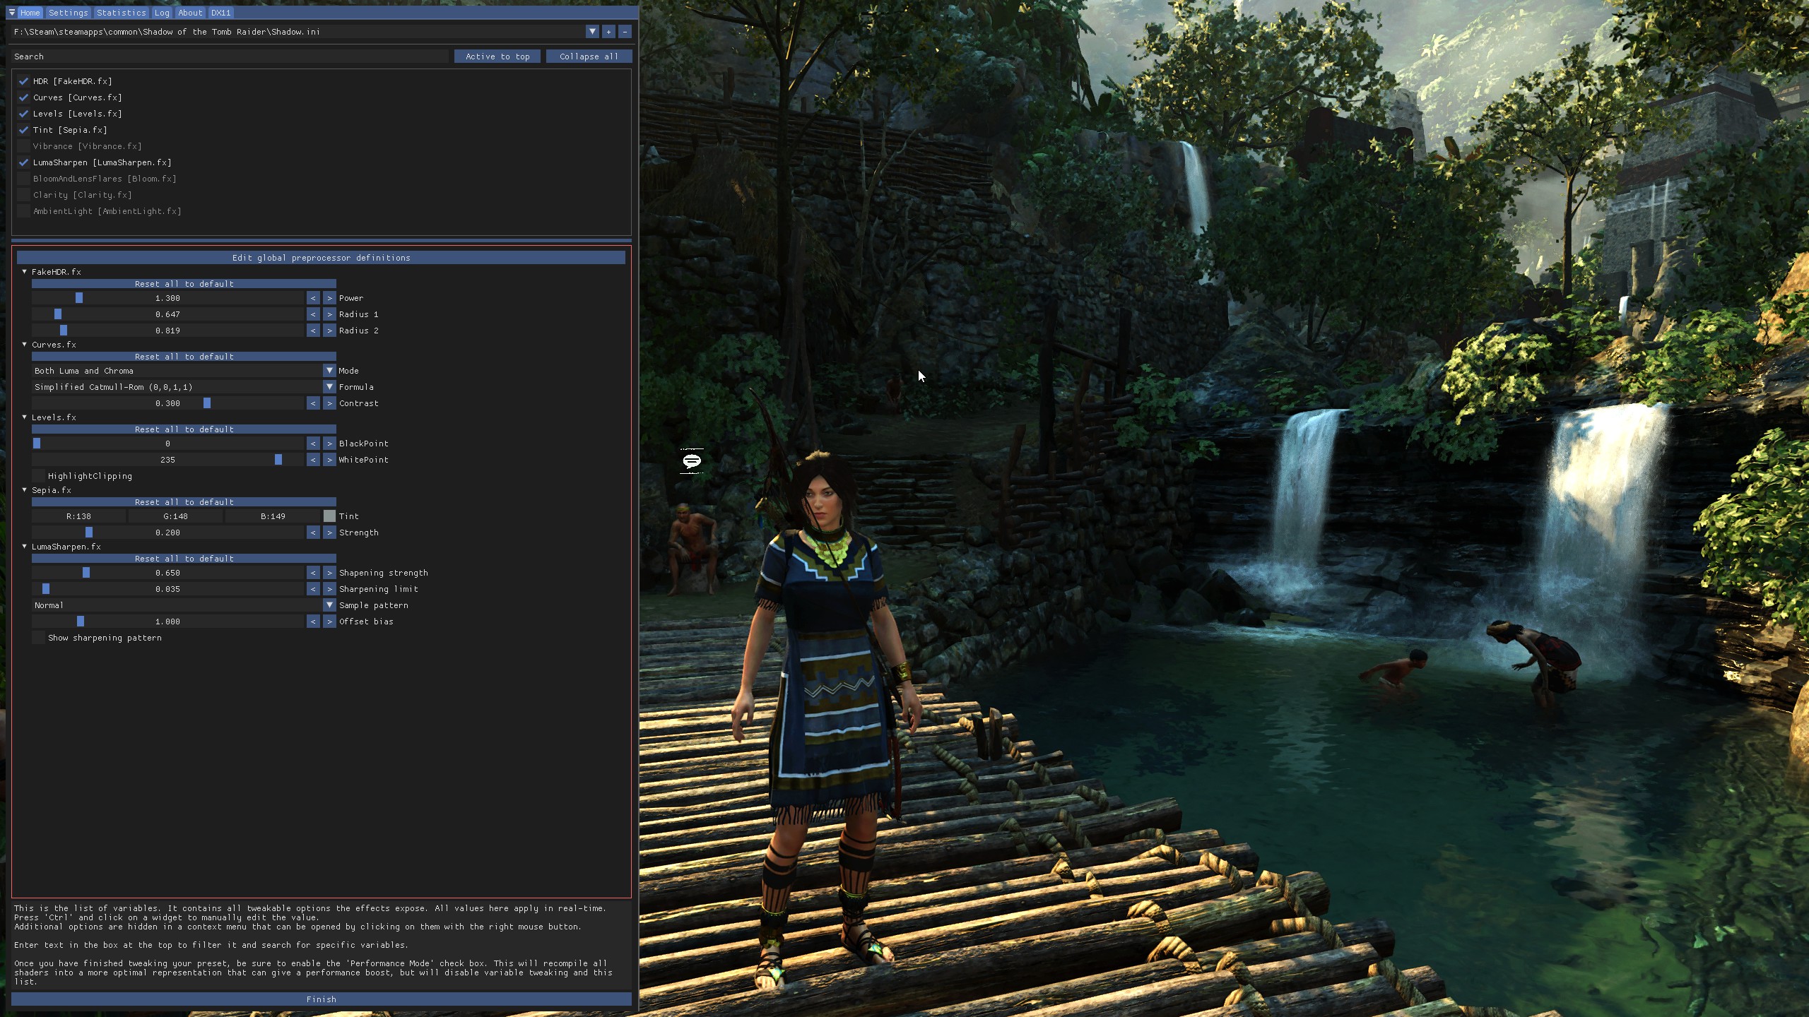Click the remove preset minus button
This screenshot has height=1017, width=1809.
625,32
